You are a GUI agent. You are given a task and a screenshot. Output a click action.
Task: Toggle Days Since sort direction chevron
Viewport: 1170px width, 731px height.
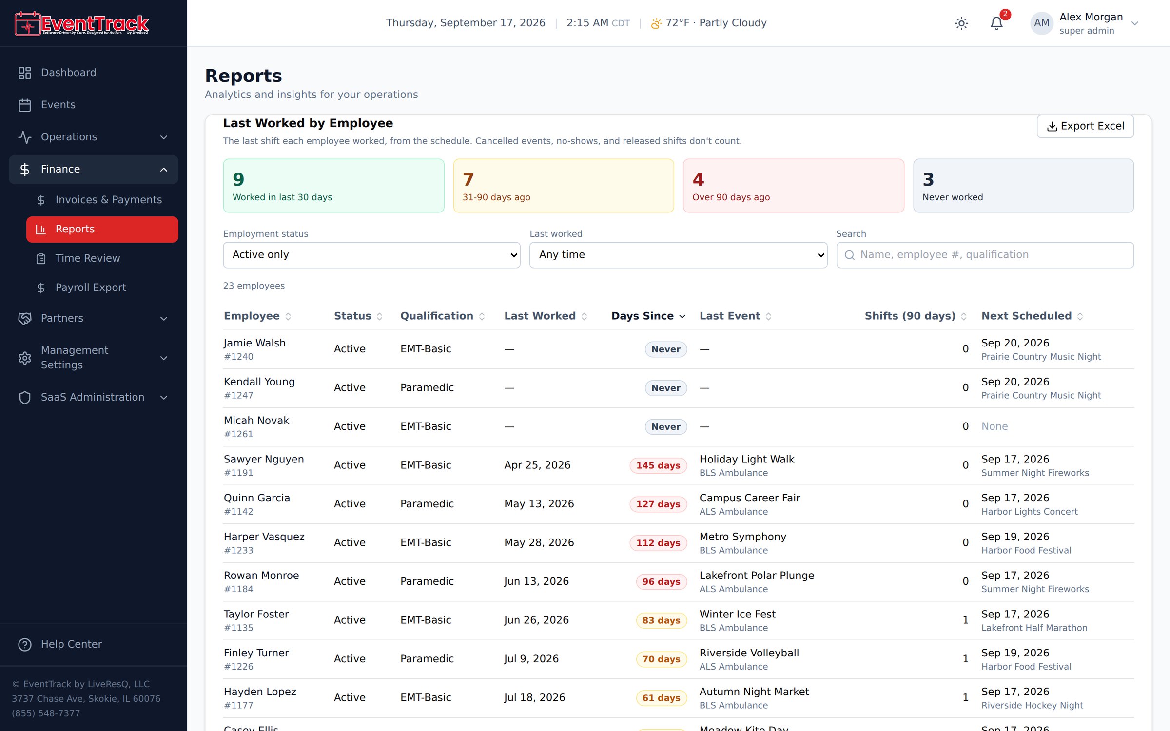pos(682,316)
